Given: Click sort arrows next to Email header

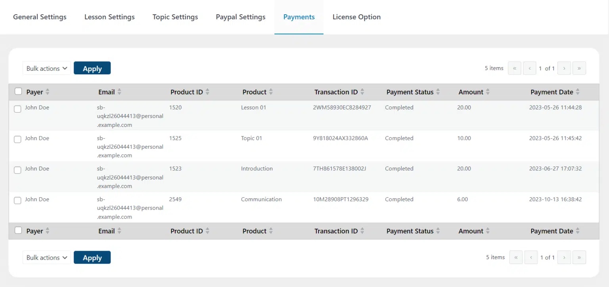Looking at the screenshot, I should tap(119, 92).
